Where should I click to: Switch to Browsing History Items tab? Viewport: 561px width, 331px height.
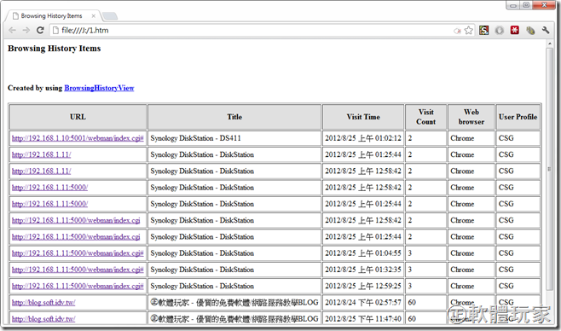51,15
